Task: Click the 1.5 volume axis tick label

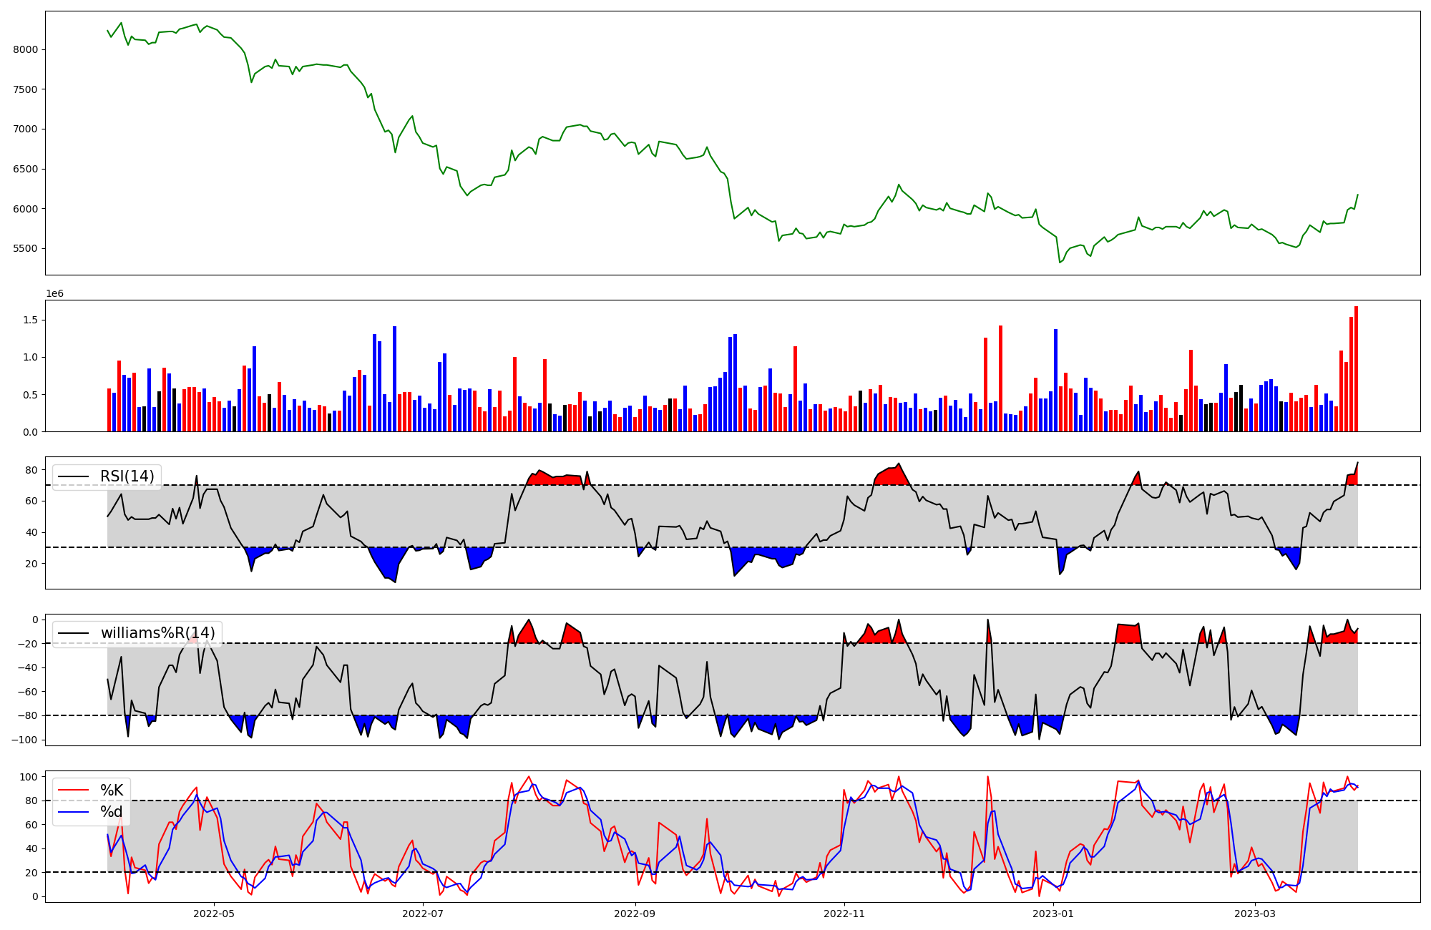Action: 31,320
